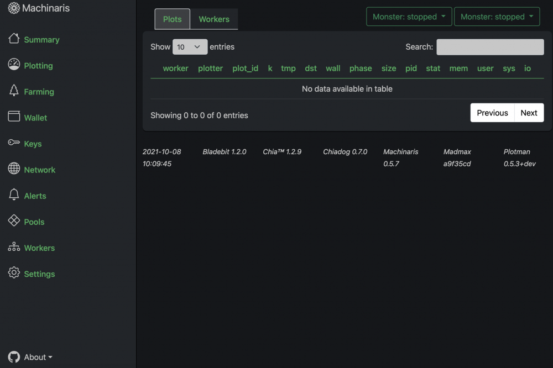Click the GitHub icon near About

coord(14,357)
